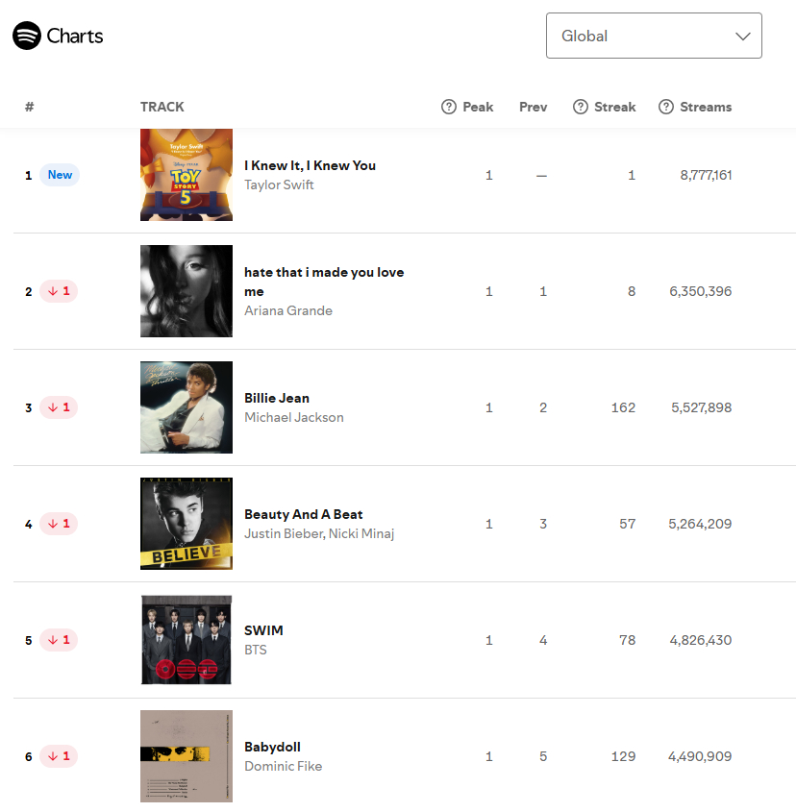Click the BTS SWIM cover art
This screenshot has height=812, width=796.
(187, 640)
